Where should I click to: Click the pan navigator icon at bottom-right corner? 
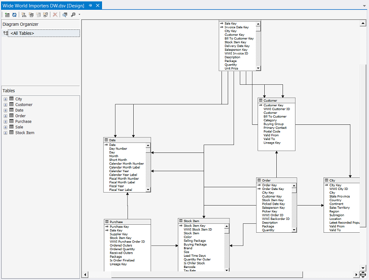(363, 275)
